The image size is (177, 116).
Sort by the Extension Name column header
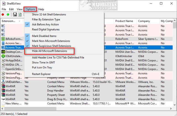(x=11, y=21)
